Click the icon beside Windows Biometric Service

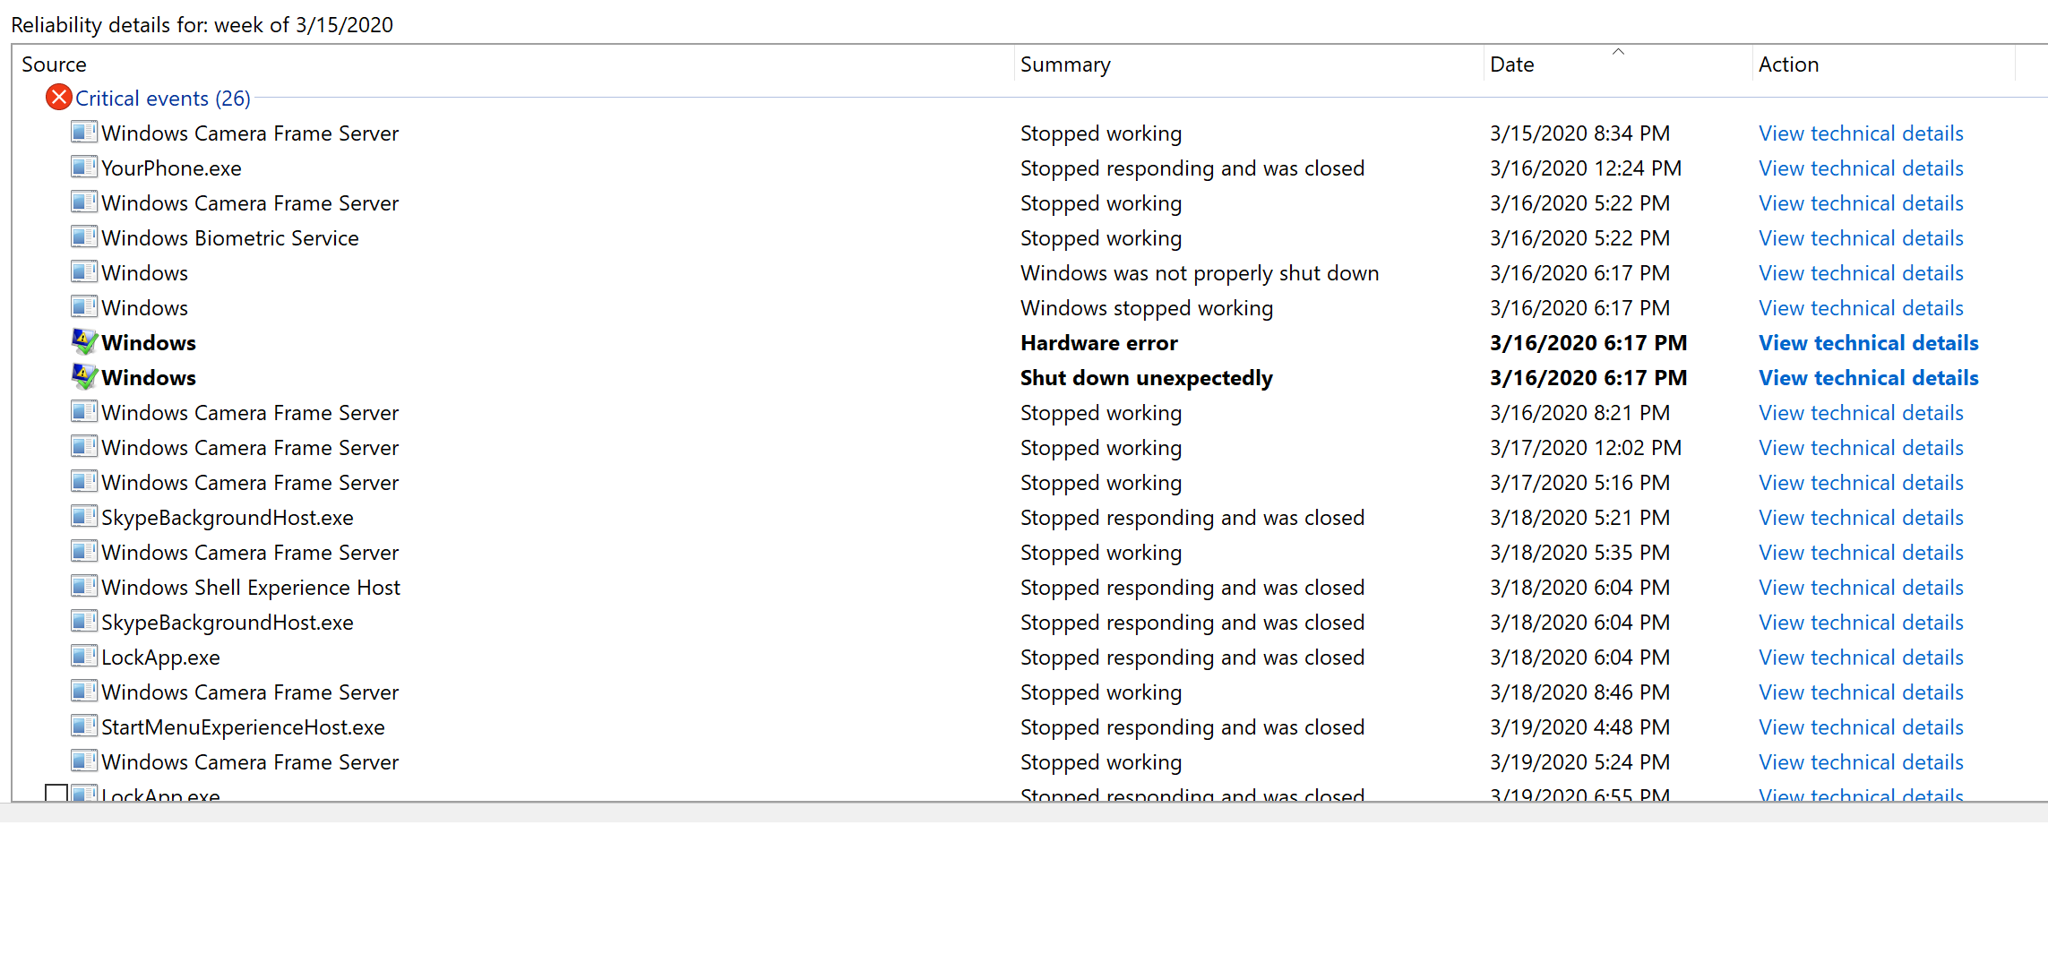coord(84,237)
